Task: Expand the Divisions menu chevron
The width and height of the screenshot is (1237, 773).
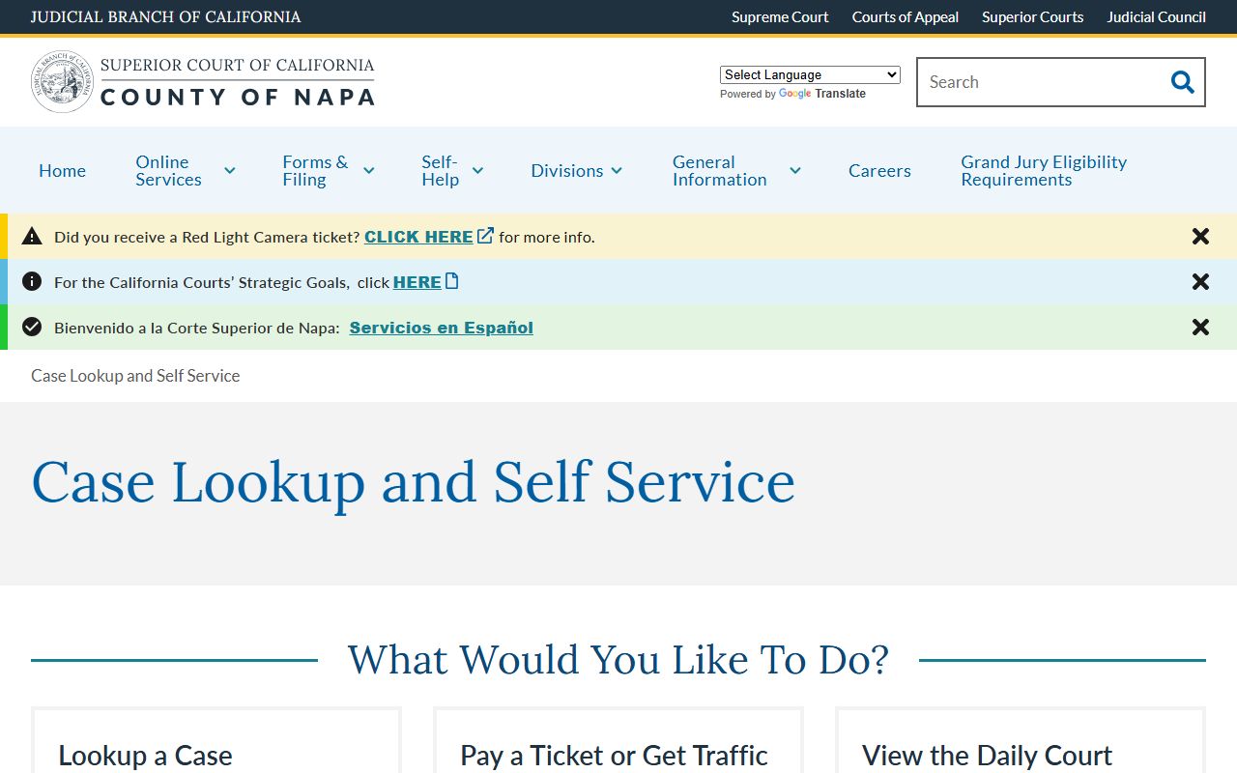Action: 617,171
